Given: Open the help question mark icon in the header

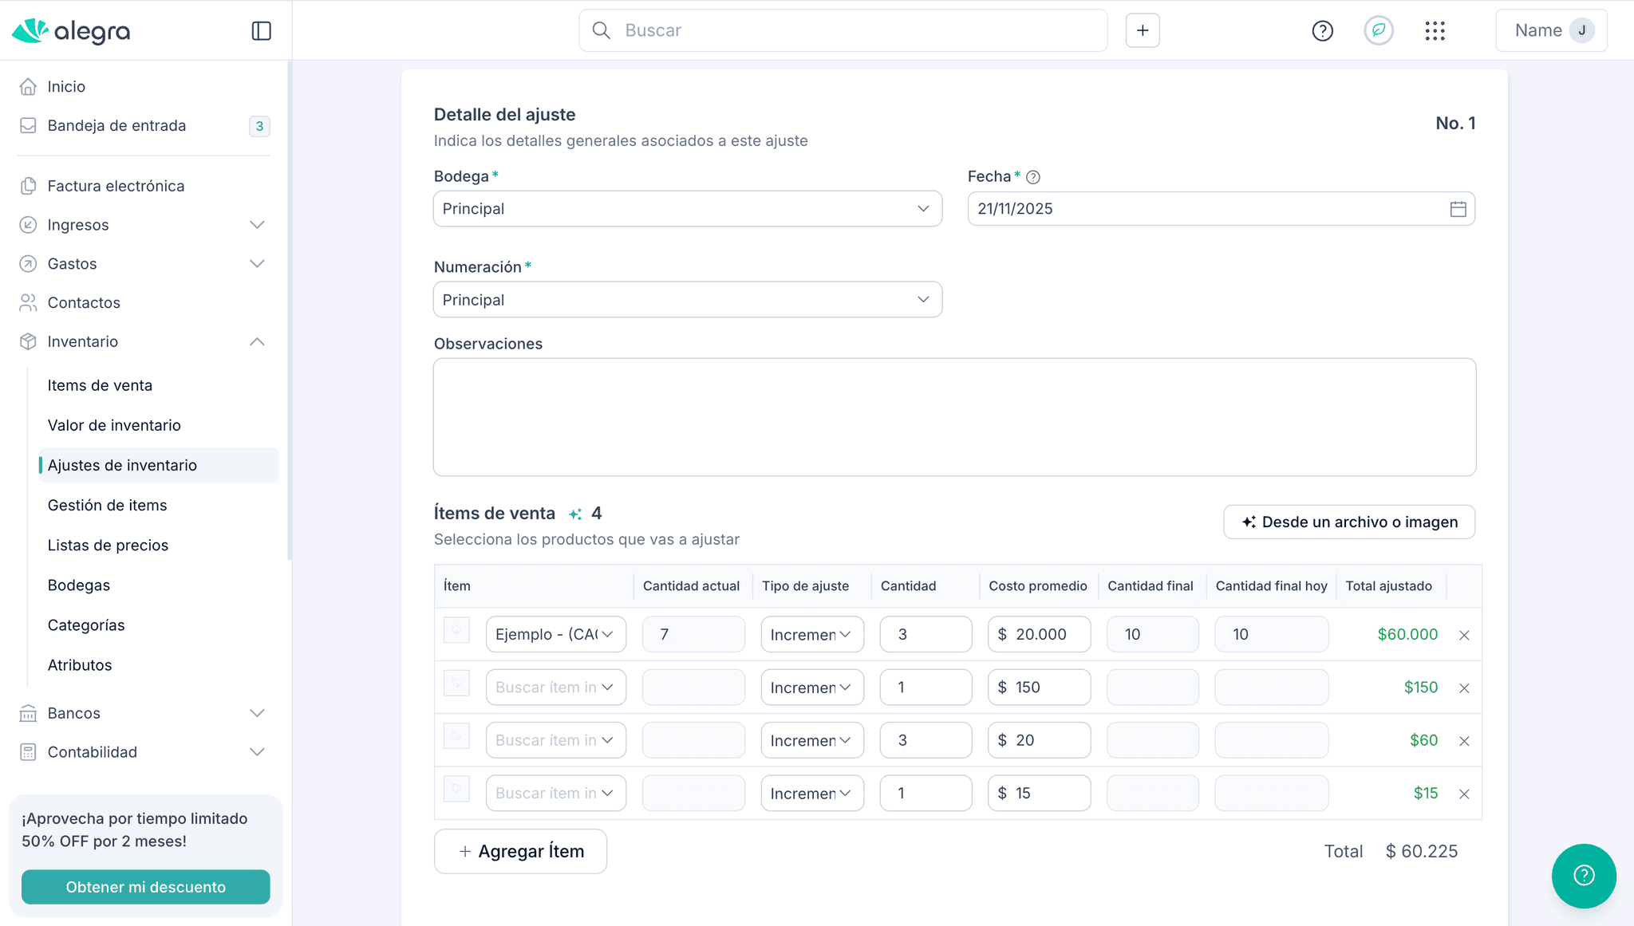Looking at the screenshot, I should pos(1322,31).
